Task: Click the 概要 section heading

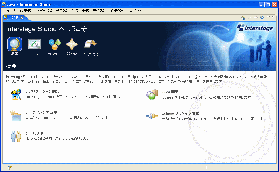Action: click(x=11, y=66)
